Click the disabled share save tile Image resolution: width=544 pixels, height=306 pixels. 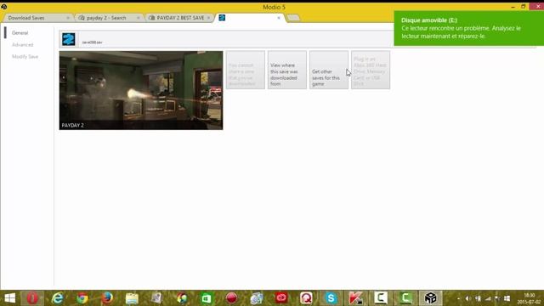point(246,70)
